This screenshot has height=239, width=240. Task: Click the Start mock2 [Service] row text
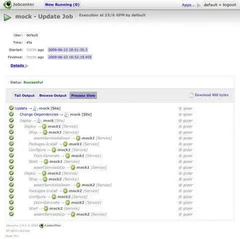[54, 209]
